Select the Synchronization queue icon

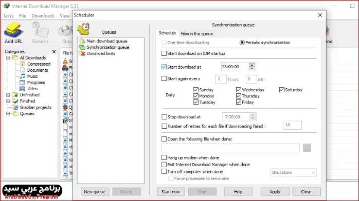pyautogui.click(x=82, y=47)
